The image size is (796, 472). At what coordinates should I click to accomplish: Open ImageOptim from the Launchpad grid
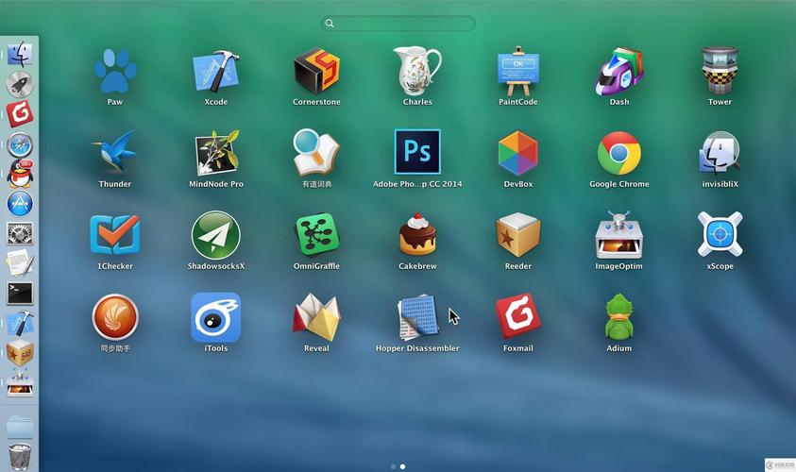[618, 234]
